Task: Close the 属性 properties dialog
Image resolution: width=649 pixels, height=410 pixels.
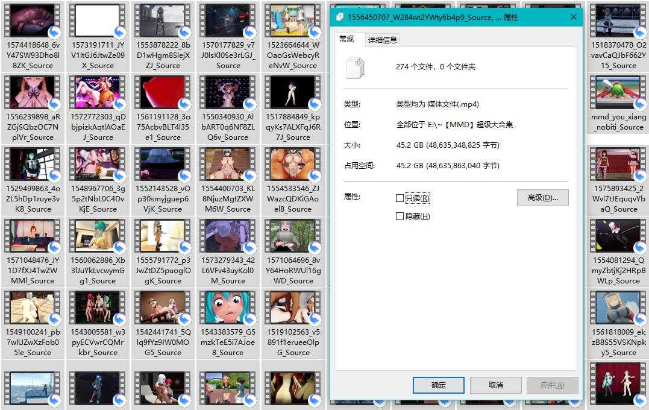Action: (573, 17)
